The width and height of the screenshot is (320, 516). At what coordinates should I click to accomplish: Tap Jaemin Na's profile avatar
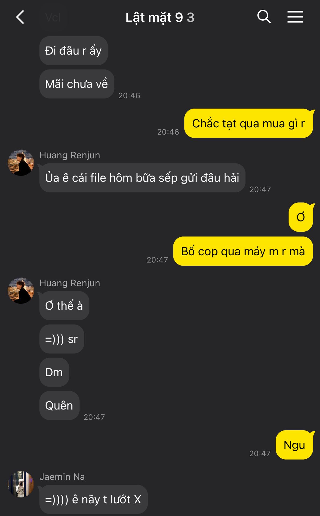click(21, 484)
